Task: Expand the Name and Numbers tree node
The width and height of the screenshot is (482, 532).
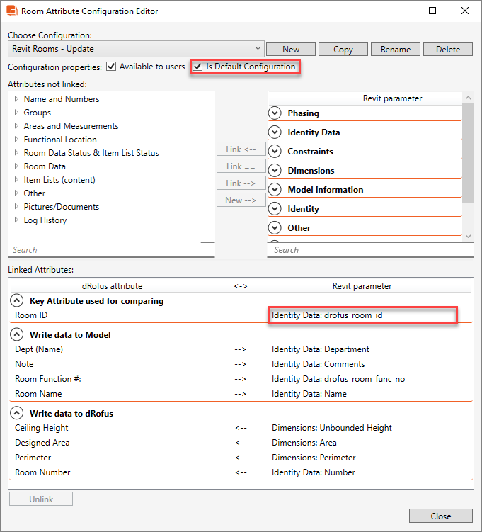Action: [16, 99]
